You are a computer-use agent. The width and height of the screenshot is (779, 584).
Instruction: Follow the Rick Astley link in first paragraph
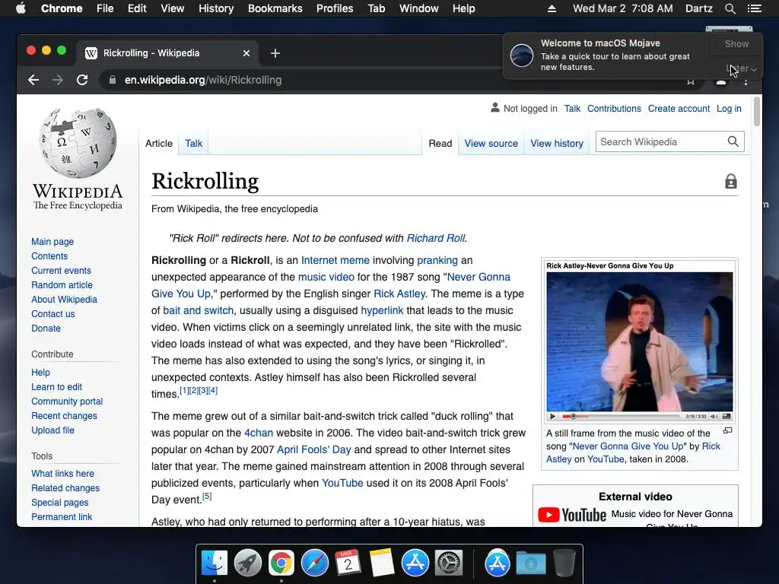click(399, 294)
